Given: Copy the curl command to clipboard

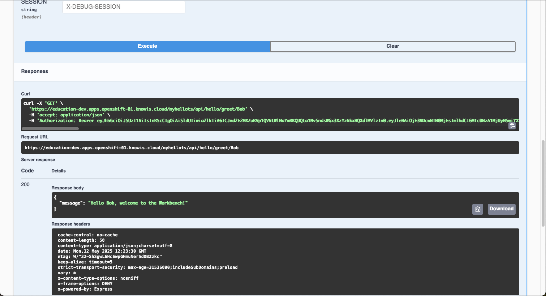Looking at the screenshot, I should 512,125.
